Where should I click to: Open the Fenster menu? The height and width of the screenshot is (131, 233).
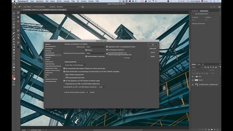pyautogui.click(x=91, y=1)
